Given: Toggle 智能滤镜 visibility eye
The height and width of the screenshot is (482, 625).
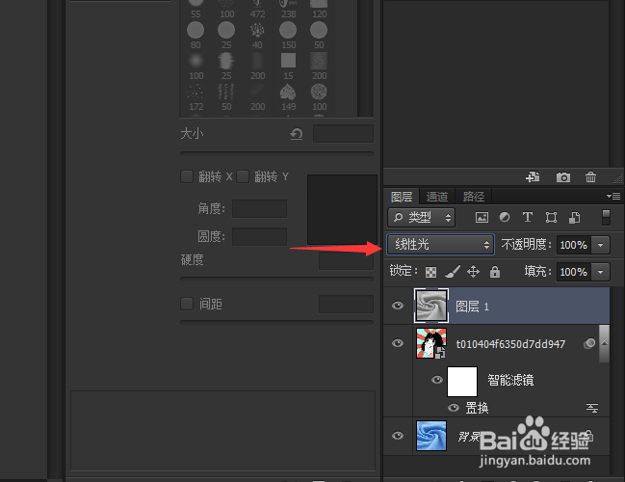Looking at the screenshot, I should (437, 380).
